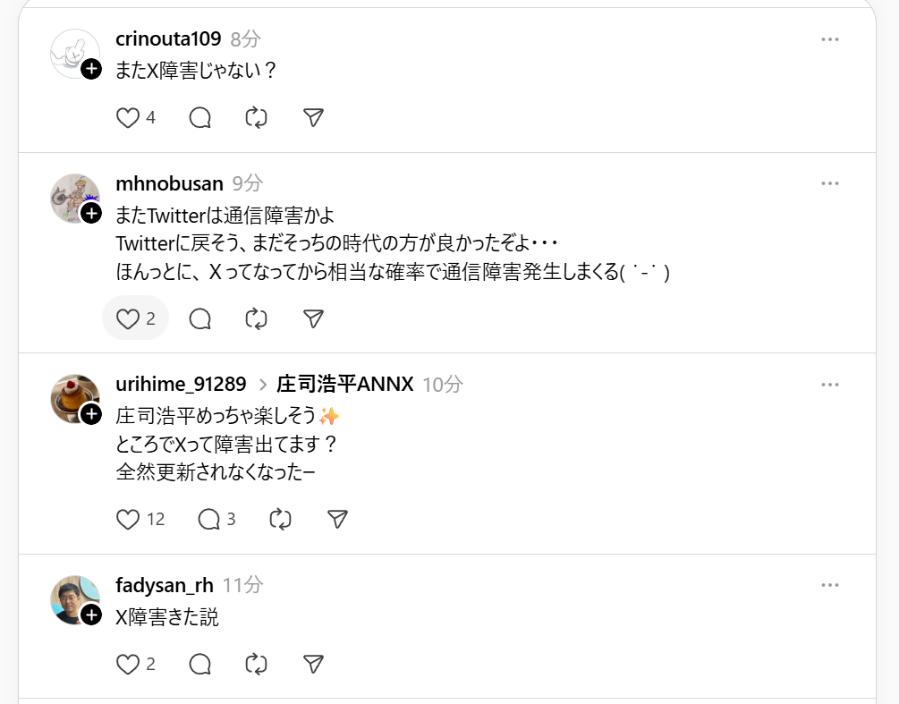The width and height of the screenshot is (899, 704).
Task: Share fadysan_rh's post via send icon
Action: point(313,664)
